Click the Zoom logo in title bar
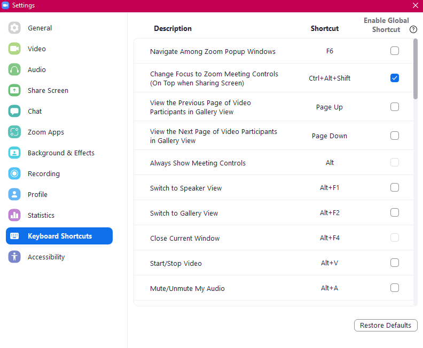 pyautogui.click(x=5, y=5)
